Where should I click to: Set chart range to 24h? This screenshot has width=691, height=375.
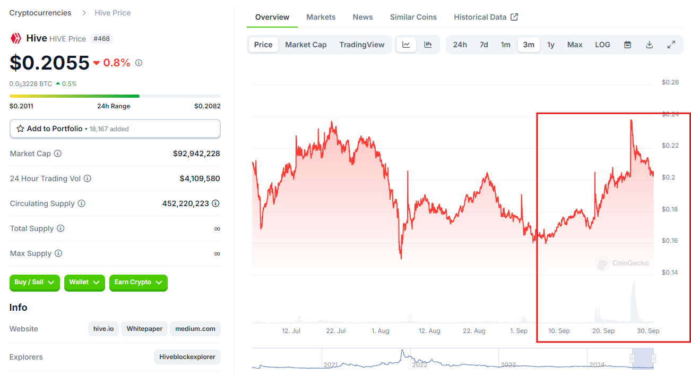point(460,45)
